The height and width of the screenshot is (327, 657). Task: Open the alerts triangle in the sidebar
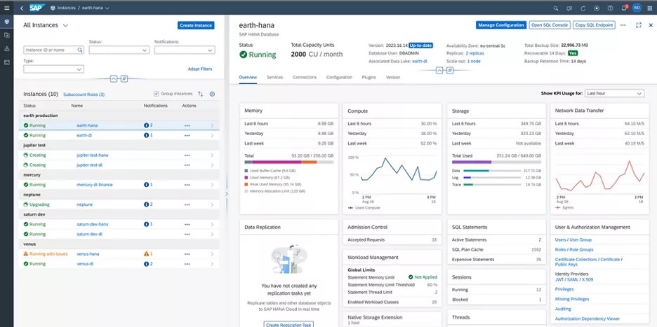point(7,49)
